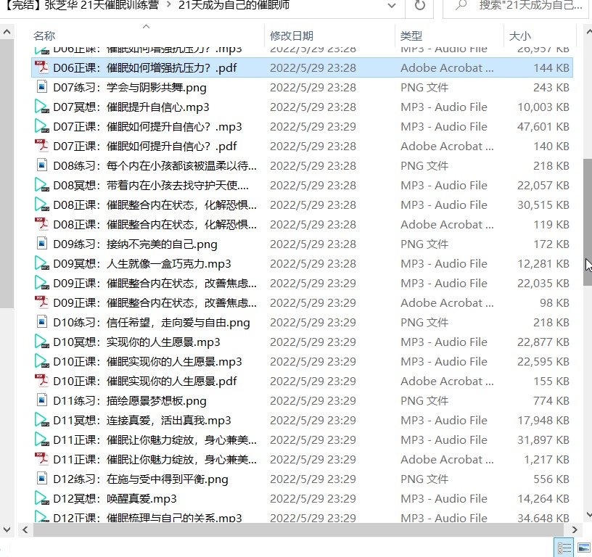The height and width of the screenshot is (557, 592).
Task: Sort files by 修改日期 column
Action: [x=292, y=36]
